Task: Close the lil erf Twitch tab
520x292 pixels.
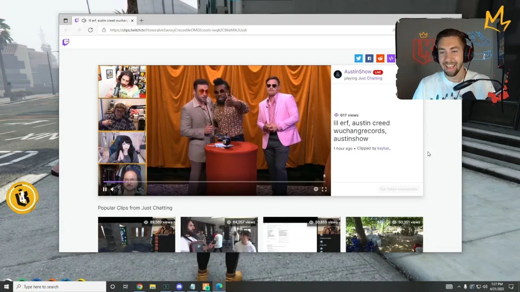Action: tap(132, 20)
